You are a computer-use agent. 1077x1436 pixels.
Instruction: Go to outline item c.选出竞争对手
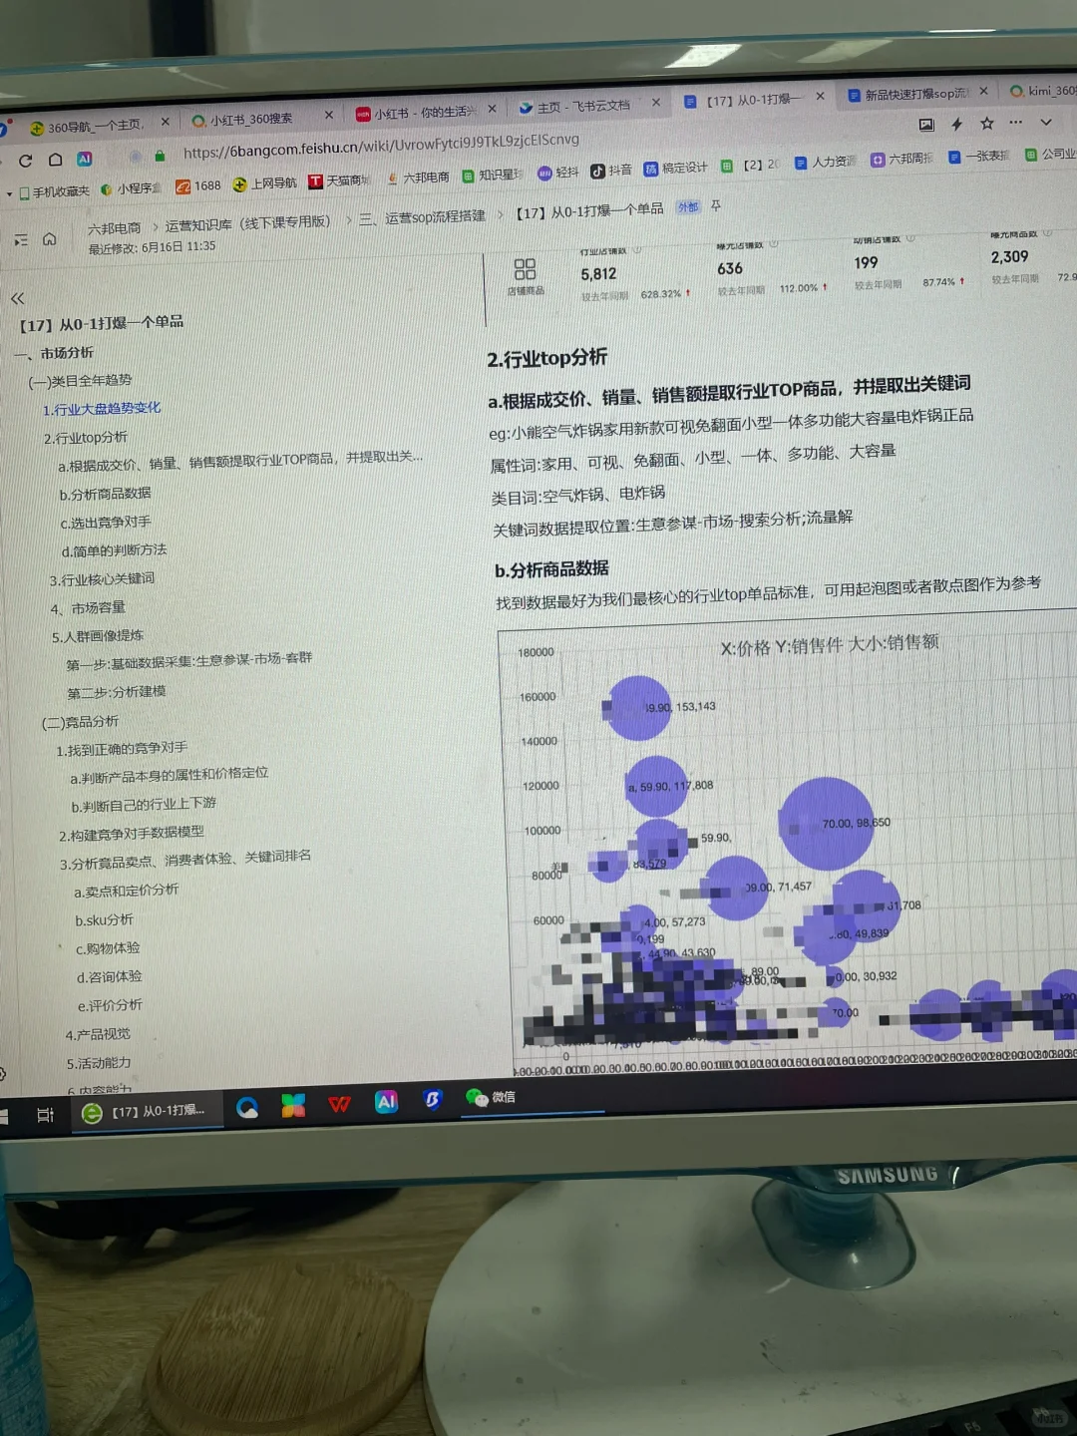[106, 523]
